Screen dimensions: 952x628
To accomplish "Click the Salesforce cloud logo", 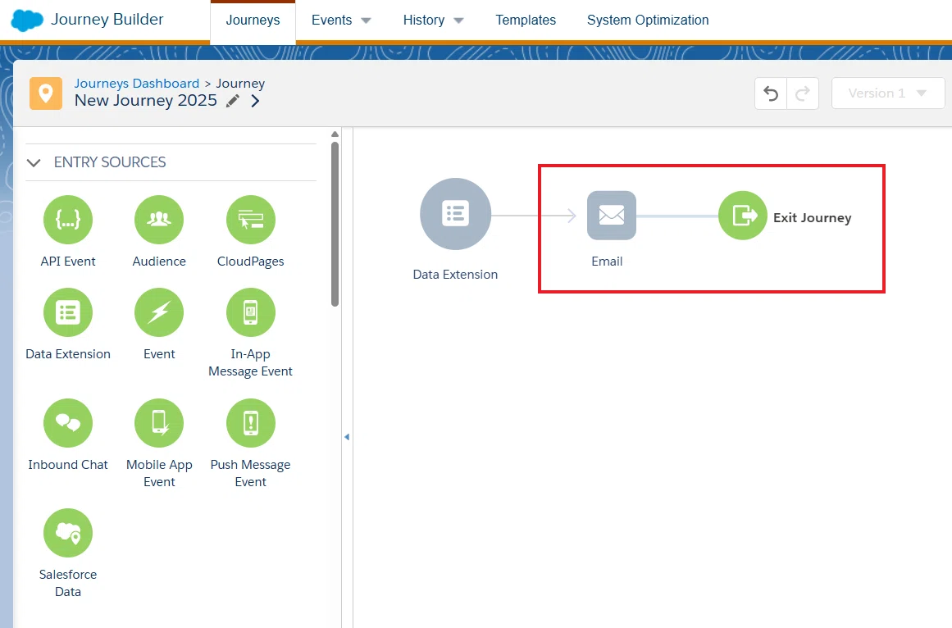I will (27, 20).
